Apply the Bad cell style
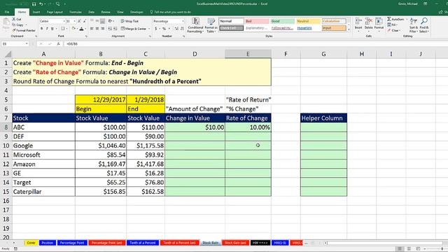Viewport: 448px width, 252px height. point(257,21)
